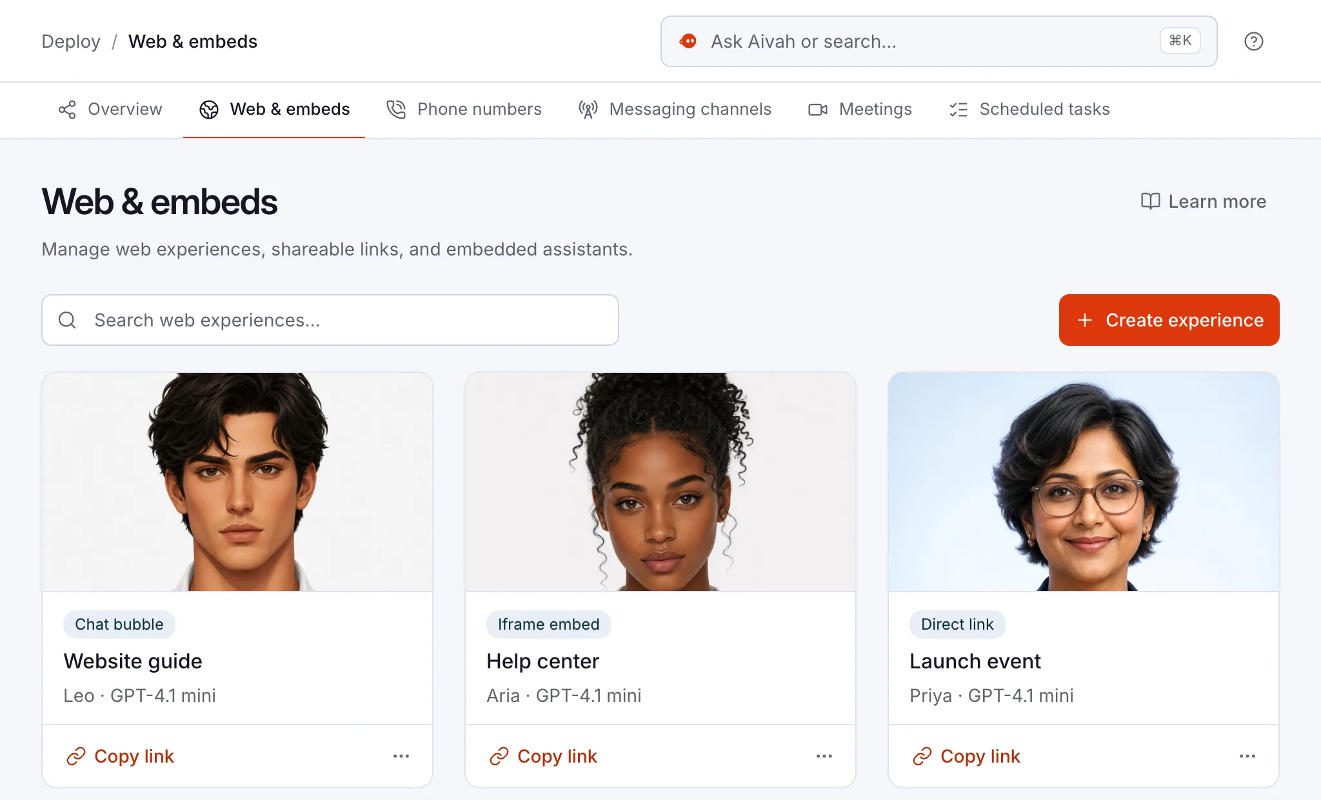Click link chain icon on Launch event card
1321x800 pixels.
(x=922, y=756)
